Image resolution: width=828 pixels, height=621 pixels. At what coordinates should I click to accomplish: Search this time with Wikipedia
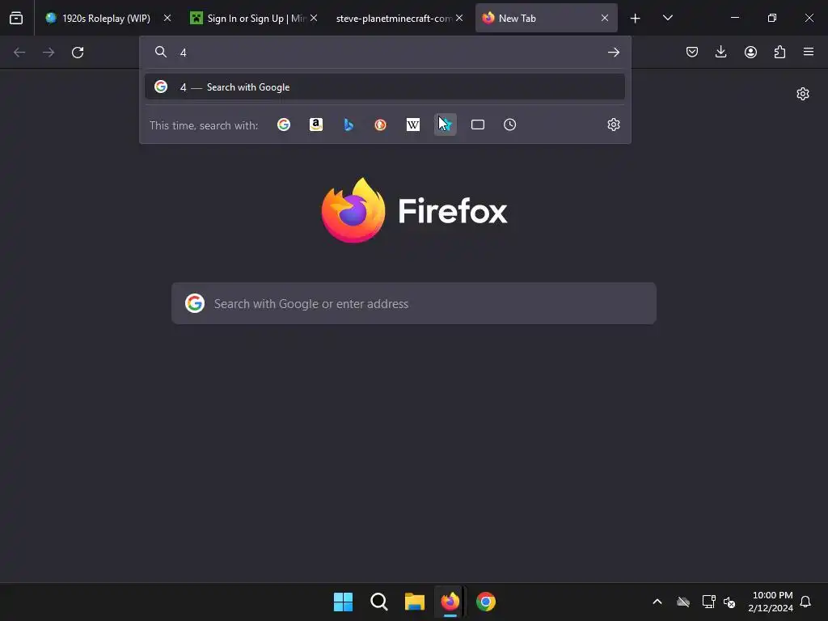[x=413, y=125]
